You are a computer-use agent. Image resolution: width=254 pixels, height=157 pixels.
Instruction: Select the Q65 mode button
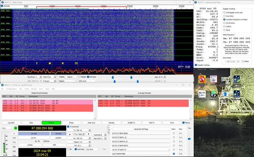click(x=14, y=151)
